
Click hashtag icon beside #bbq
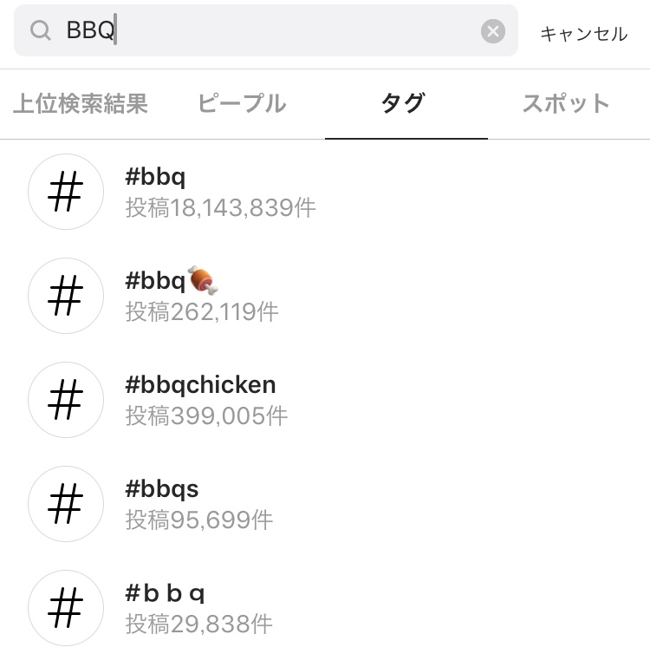66,193
